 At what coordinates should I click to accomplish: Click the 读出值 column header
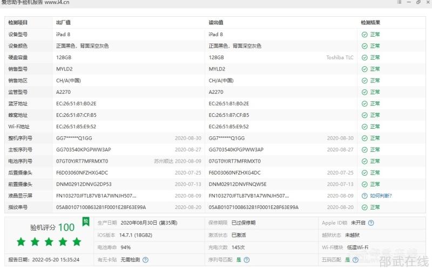pyautogui.click(x=216, y=23)
